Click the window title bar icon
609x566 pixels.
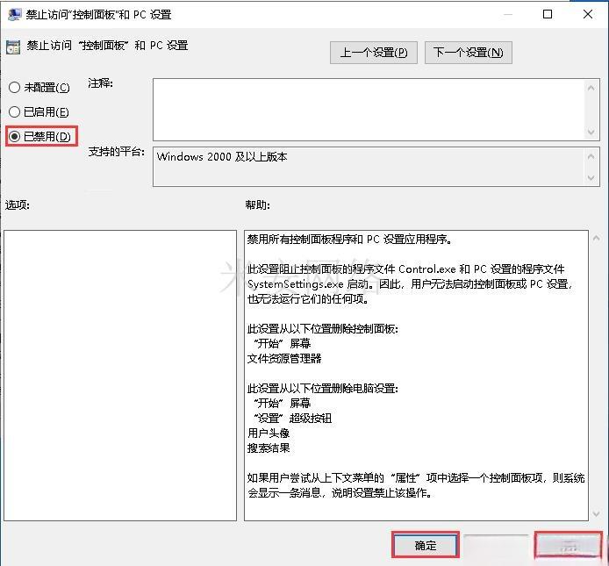tap(14, 14)
